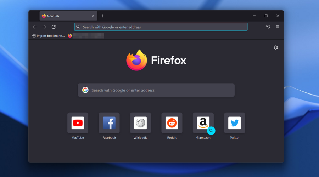Open the YouTube shortcut tile
This screenshot has width=319, height=177.
tap(78, 123)
